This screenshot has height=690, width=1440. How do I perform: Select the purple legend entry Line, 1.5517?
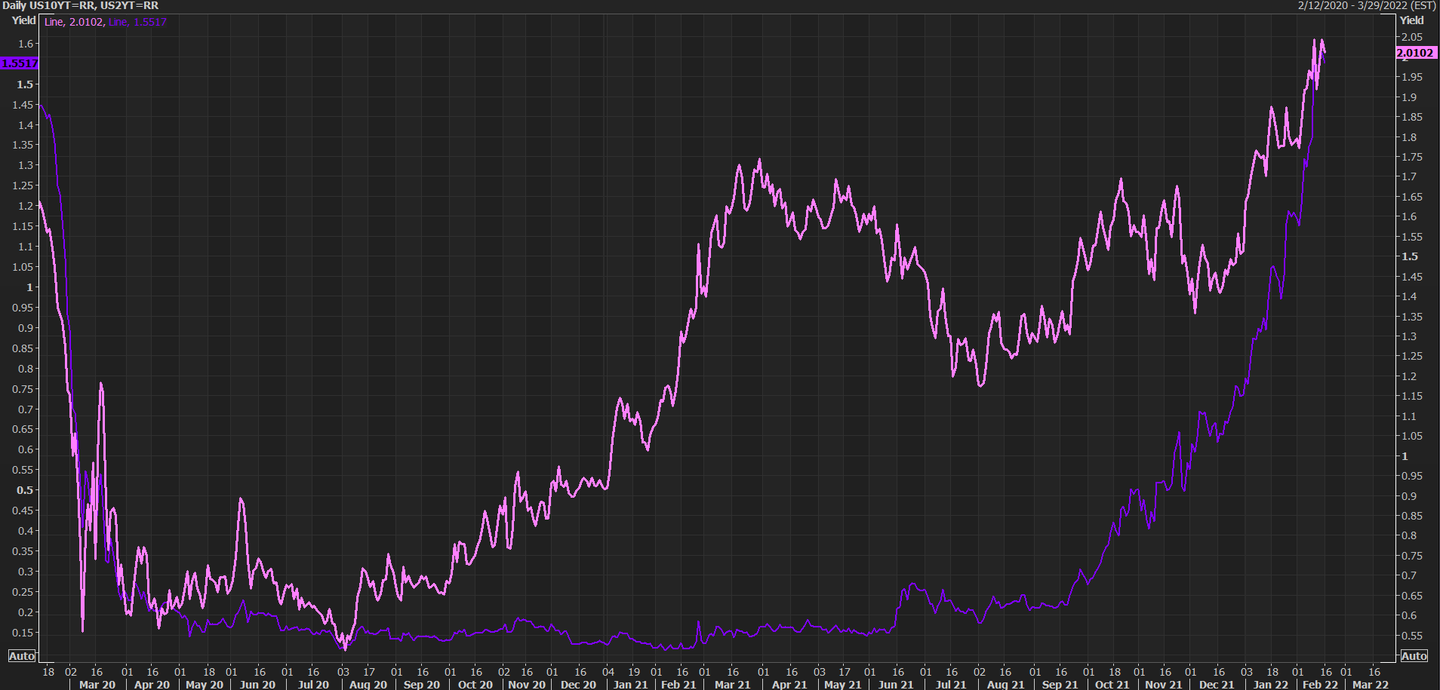(137, 22)
